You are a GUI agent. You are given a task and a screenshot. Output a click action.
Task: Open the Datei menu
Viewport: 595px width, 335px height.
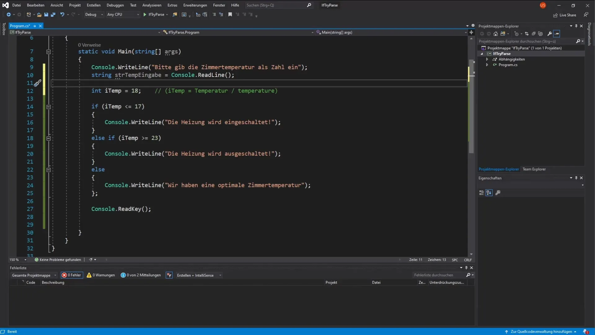(16, 5)
